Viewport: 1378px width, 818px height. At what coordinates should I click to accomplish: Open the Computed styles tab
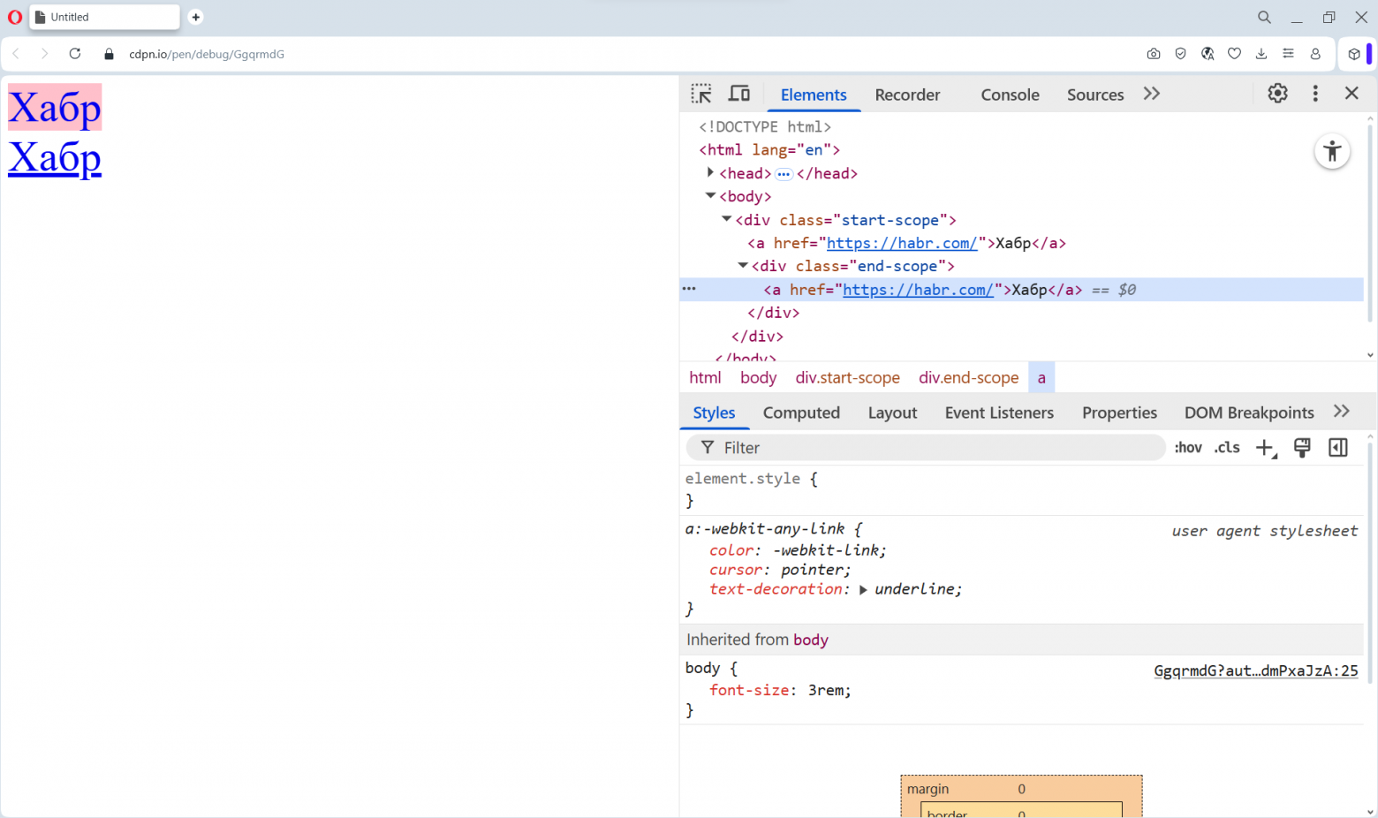(x=801, y=413)
